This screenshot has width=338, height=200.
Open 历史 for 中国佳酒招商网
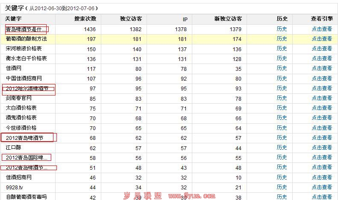tap(282, 78)
